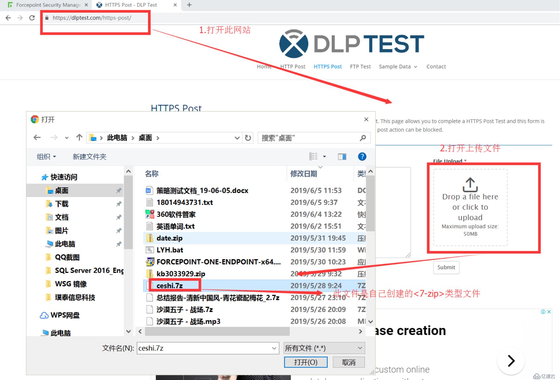
Task: Expand the address path history dropdown
Action: 237,138
